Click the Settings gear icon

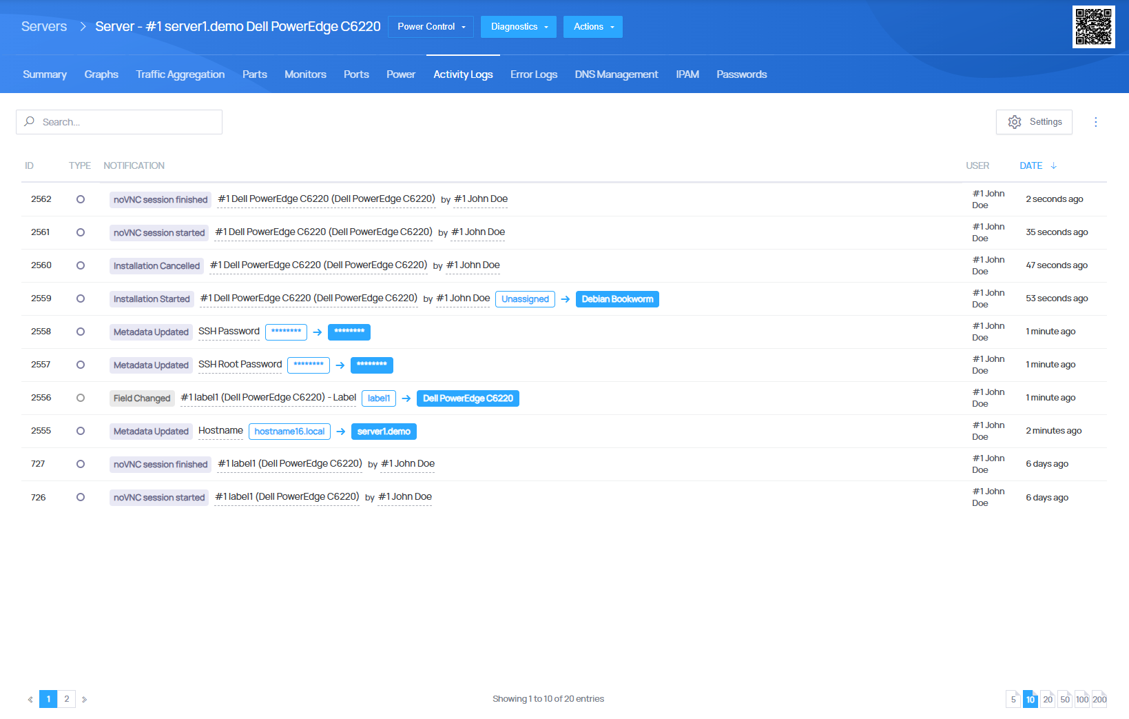click(x=1015, y=122)
